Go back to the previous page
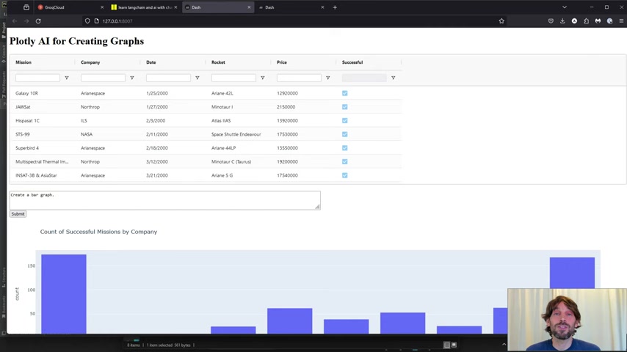 [15, 21]
